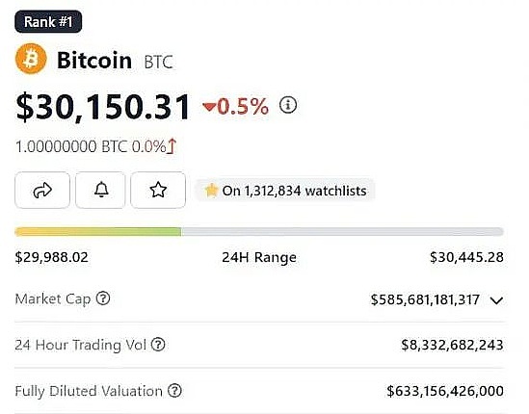Click the 24H low price $29,988.02
The image size is (529, 414).
pos(52,257)
